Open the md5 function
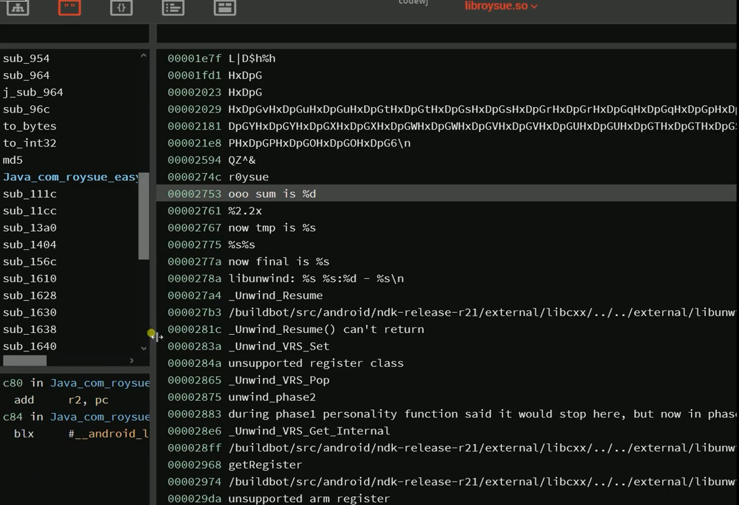Viewport: 739px width, 505px height. tap(13, 160)
